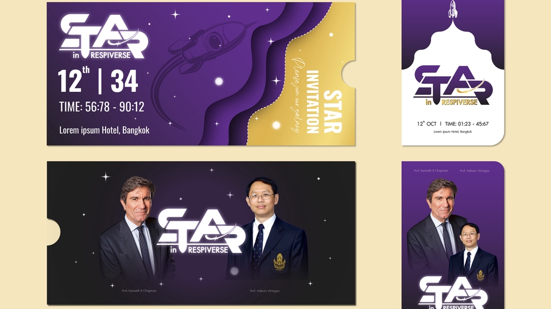Click the four-point star sparkle on dark ticket
Viewport: 551px width, 309px height.
pos(106,177)
